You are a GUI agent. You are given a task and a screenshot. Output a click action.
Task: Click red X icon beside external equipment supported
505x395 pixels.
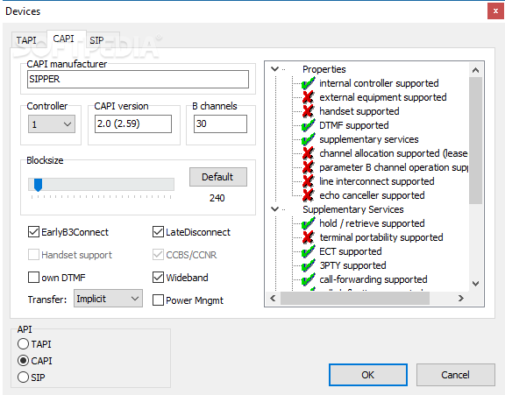click(x=308, y=97)
